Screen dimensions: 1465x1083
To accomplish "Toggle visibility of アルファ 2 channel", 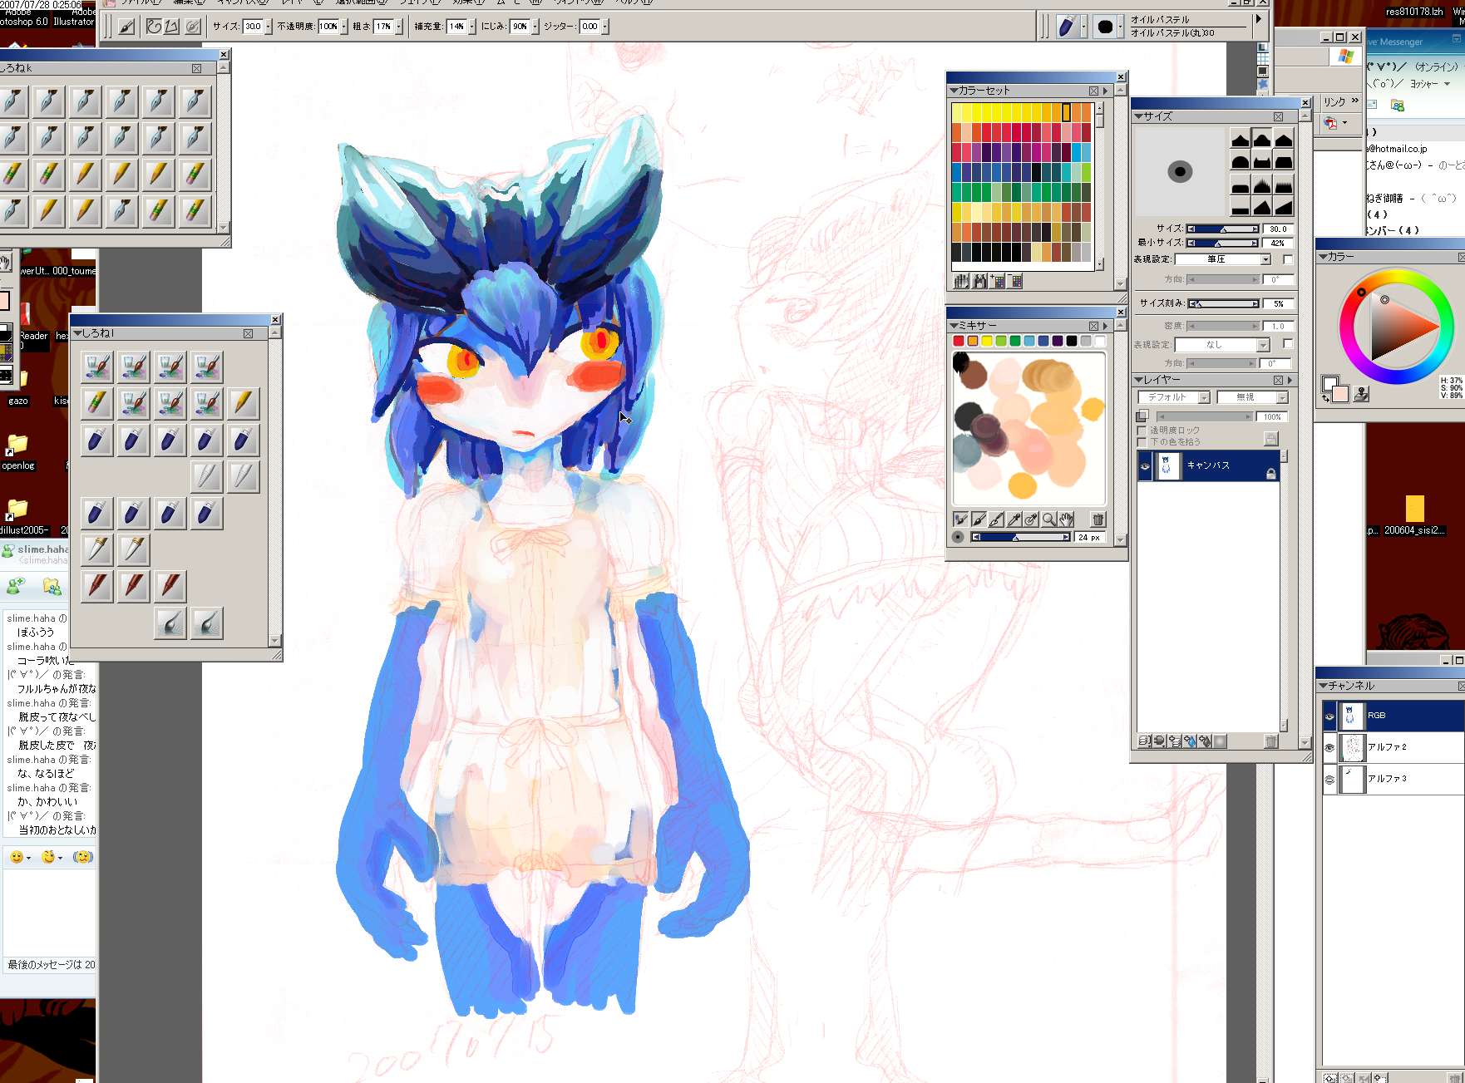I will click(1329, 747).
